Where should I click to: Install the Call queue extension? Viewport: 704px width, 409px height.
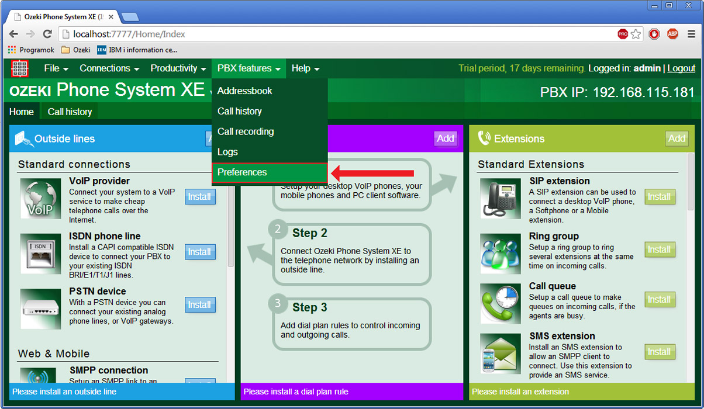pyautogui.click(x=660, y=300)
